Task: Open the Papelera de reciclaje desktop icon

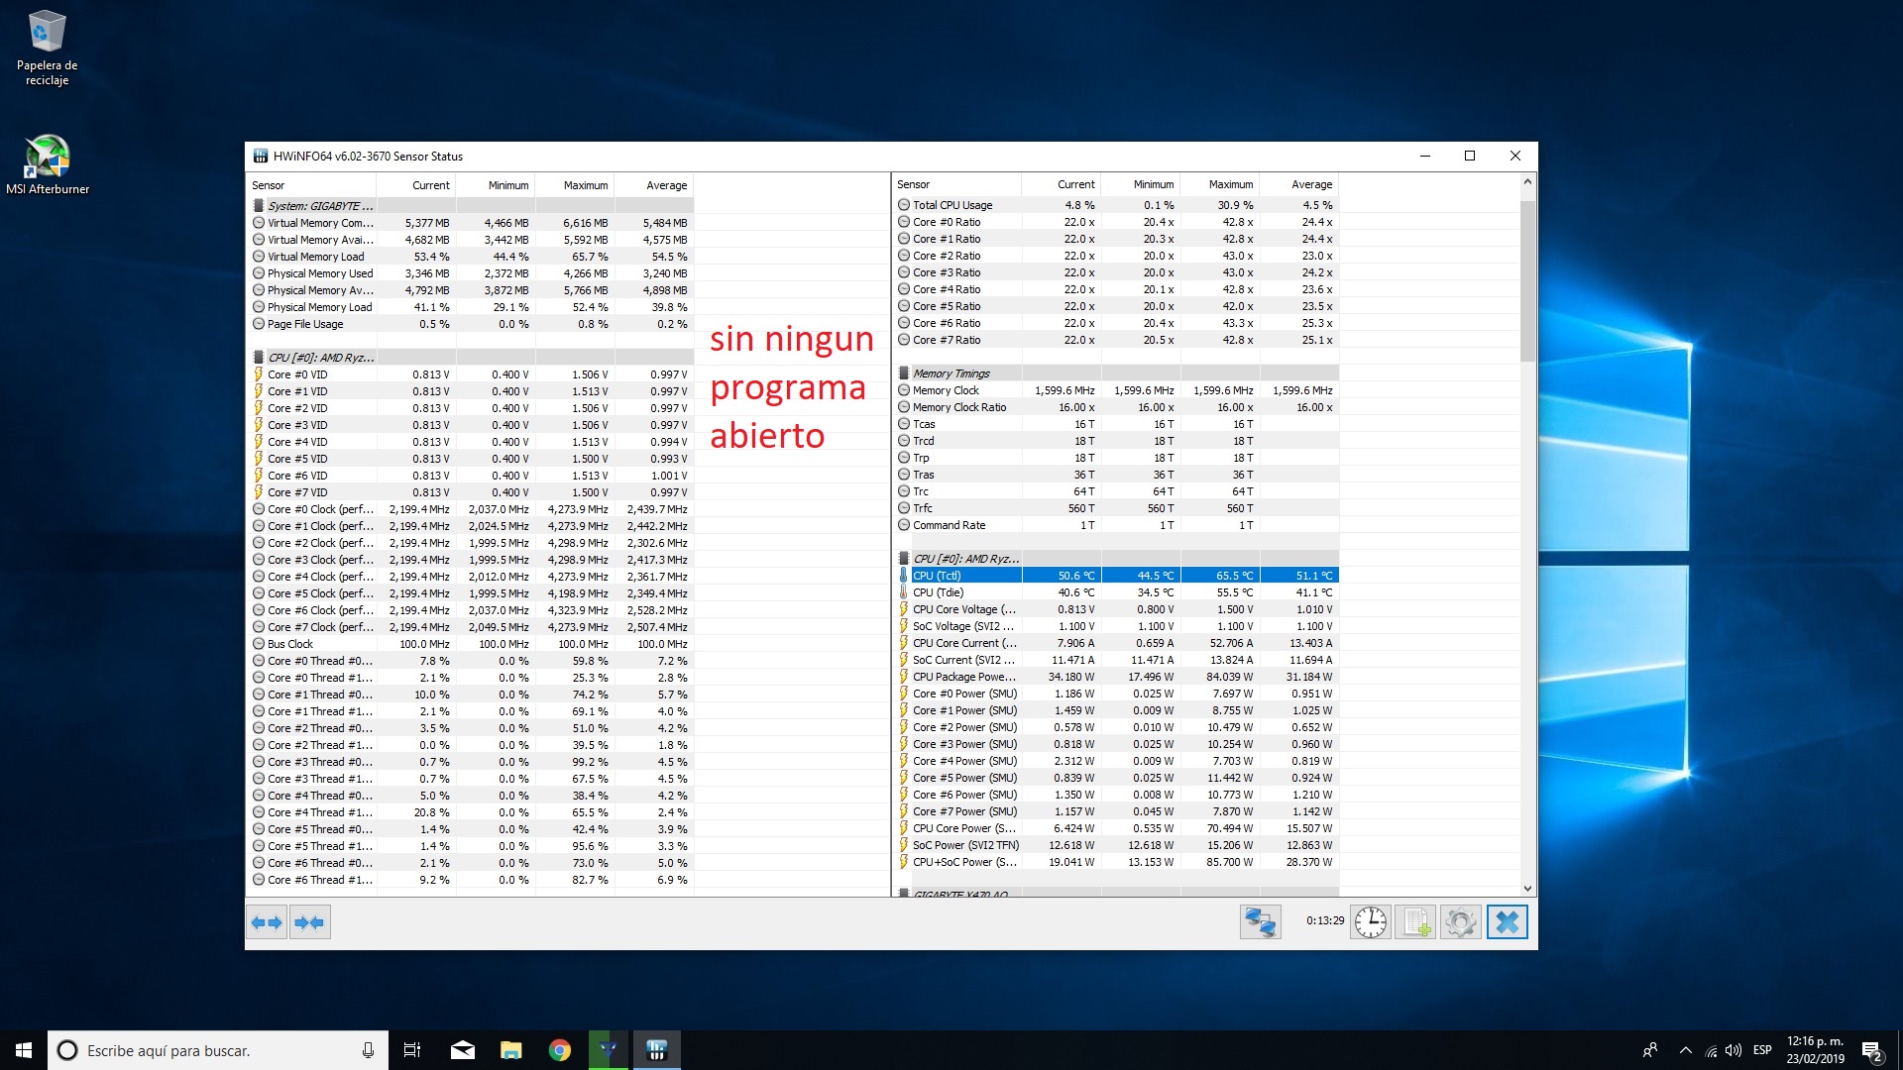Action: (x=47, y=49)
